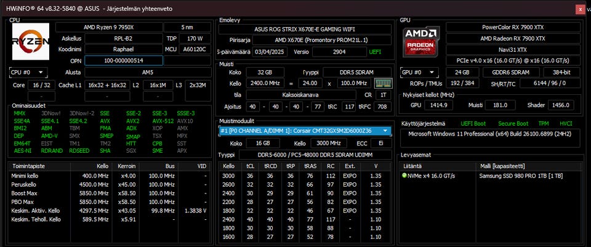Open the CPU #0 selector dropdown
The width and height of the screenshot is (591, 247).
point(28,73)
